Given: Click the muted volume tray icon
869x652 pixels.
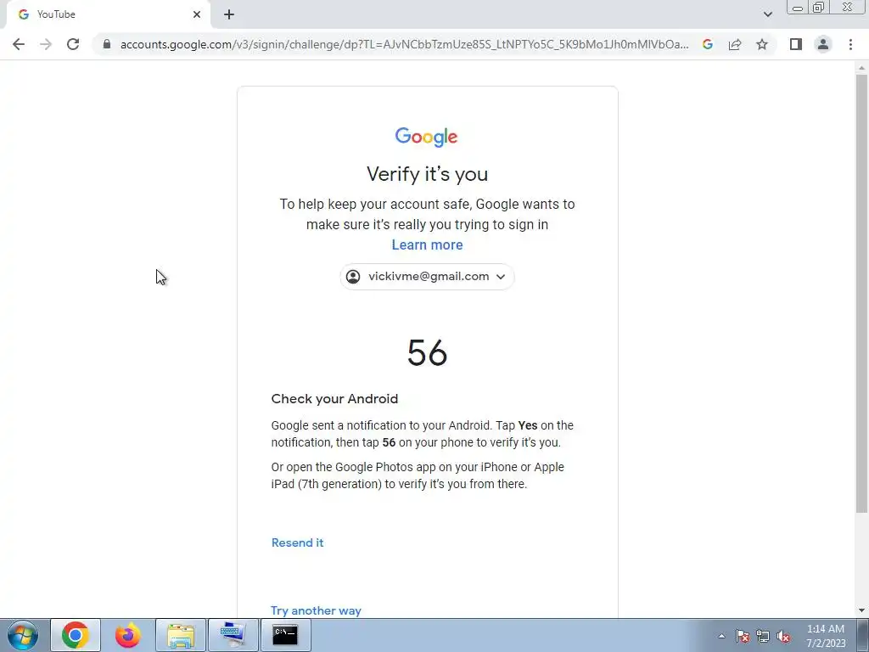Looking at the screenshot, I should click(x=783, y=636).
